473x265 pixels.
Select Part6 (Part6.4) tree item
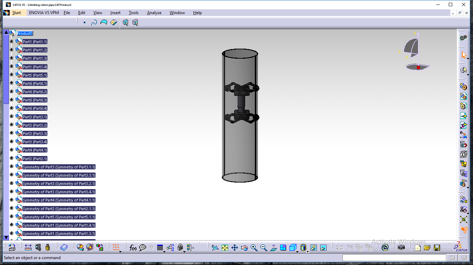click(35, 108)
